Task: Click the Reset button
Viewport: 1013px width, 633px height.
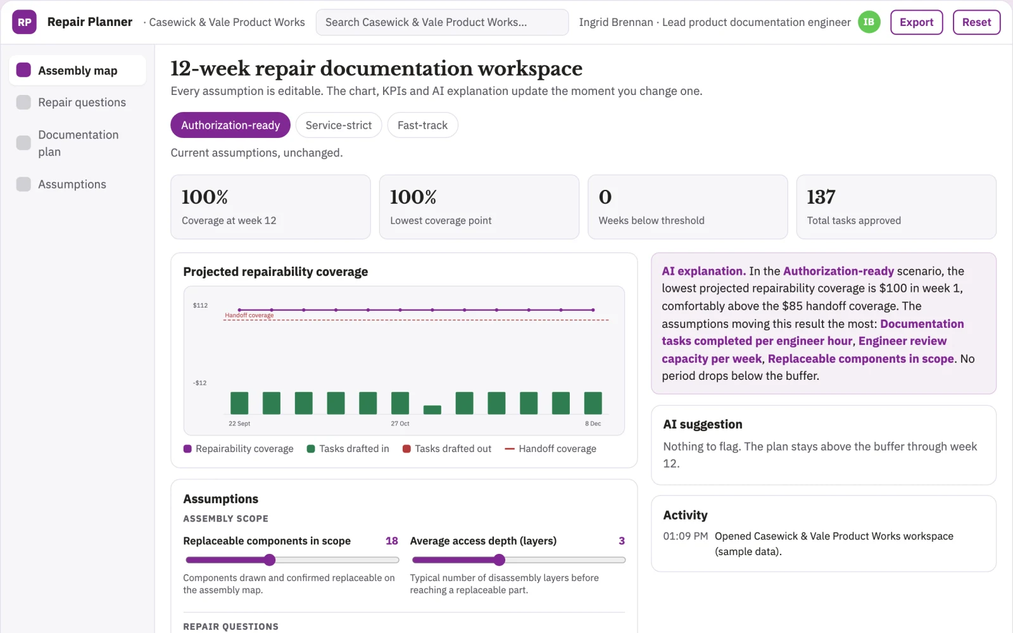Action: [x=976, y=22]
